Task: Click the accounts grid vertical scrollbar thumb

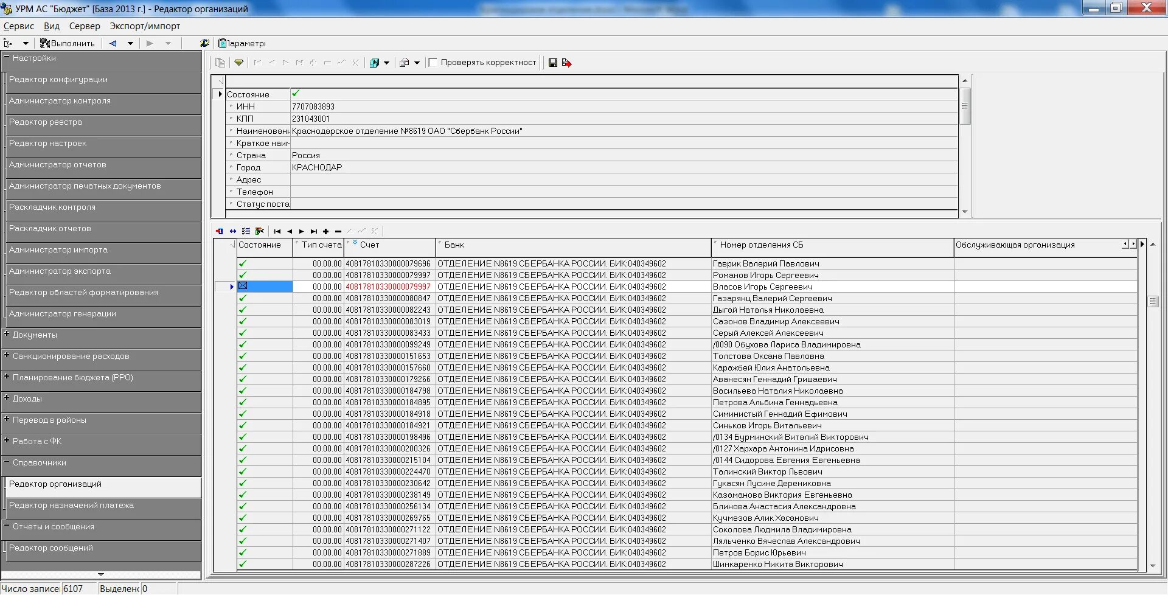Action: [x=1153, y=301]
